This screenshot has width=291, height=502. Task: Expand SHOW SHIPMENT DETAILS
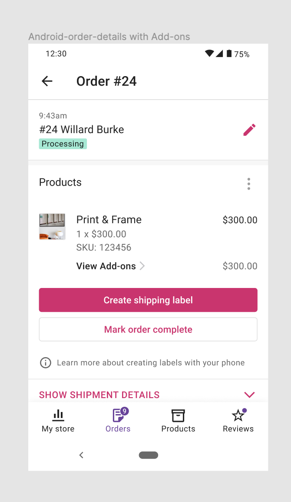point(99,395)
